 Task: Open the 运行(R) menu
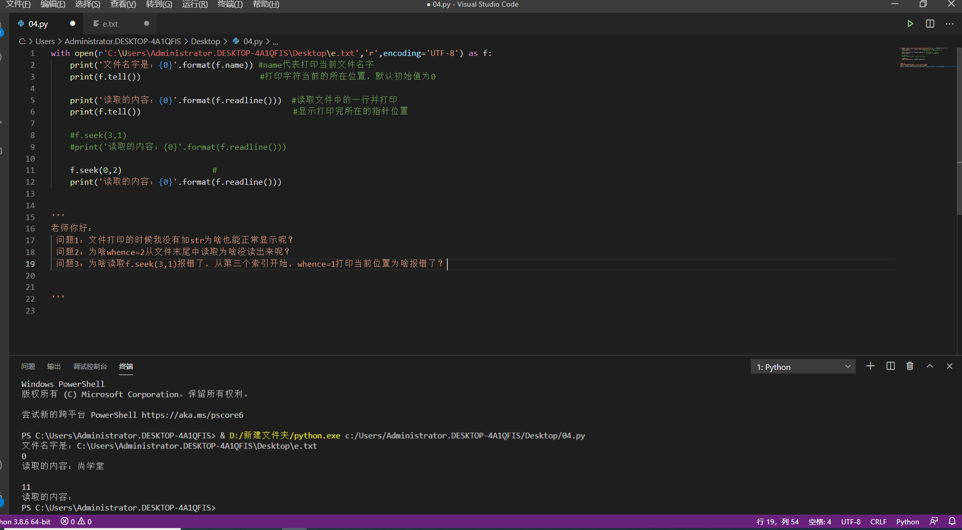click(x=195, y=4)
